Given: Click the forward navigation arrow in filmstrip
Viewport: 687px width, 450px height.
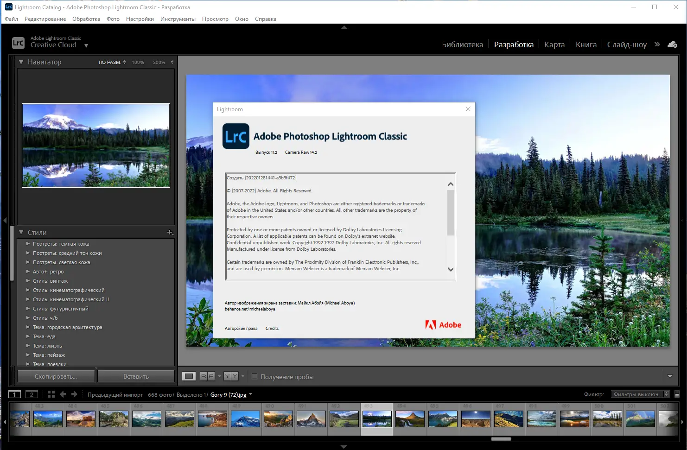Looking at the screenshot, I should click(x=75, y=394).
